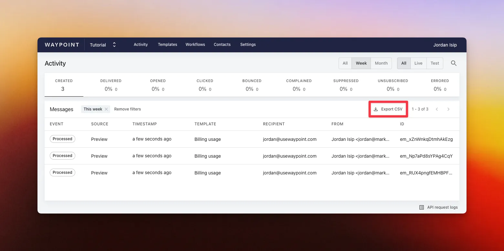Go to next page of messages

point(448,109)
